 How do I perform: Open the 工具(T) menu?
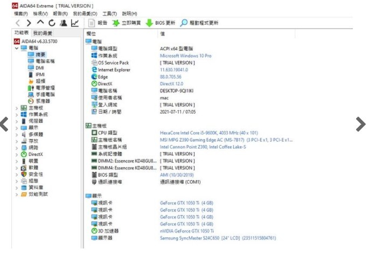[x=110, y=13]
